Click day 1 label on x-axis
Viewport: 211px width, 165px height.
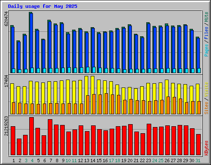pyautogui.click(x=14, y=160)
